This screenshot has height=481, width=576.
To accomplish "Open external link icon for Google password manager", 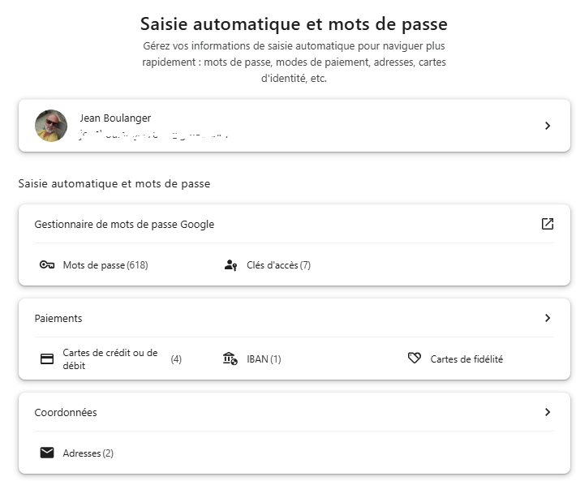I will point(548,224).
